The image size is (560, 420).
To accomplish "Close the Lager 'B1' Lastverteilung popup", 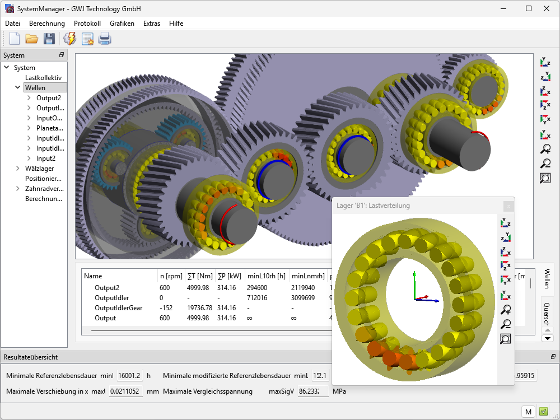I will 507,206.
